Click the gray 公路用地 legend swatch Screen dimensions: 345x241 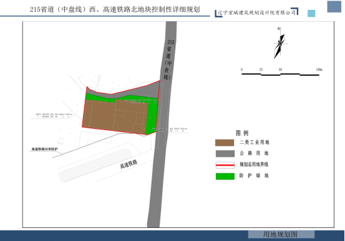tap(225, 154)
